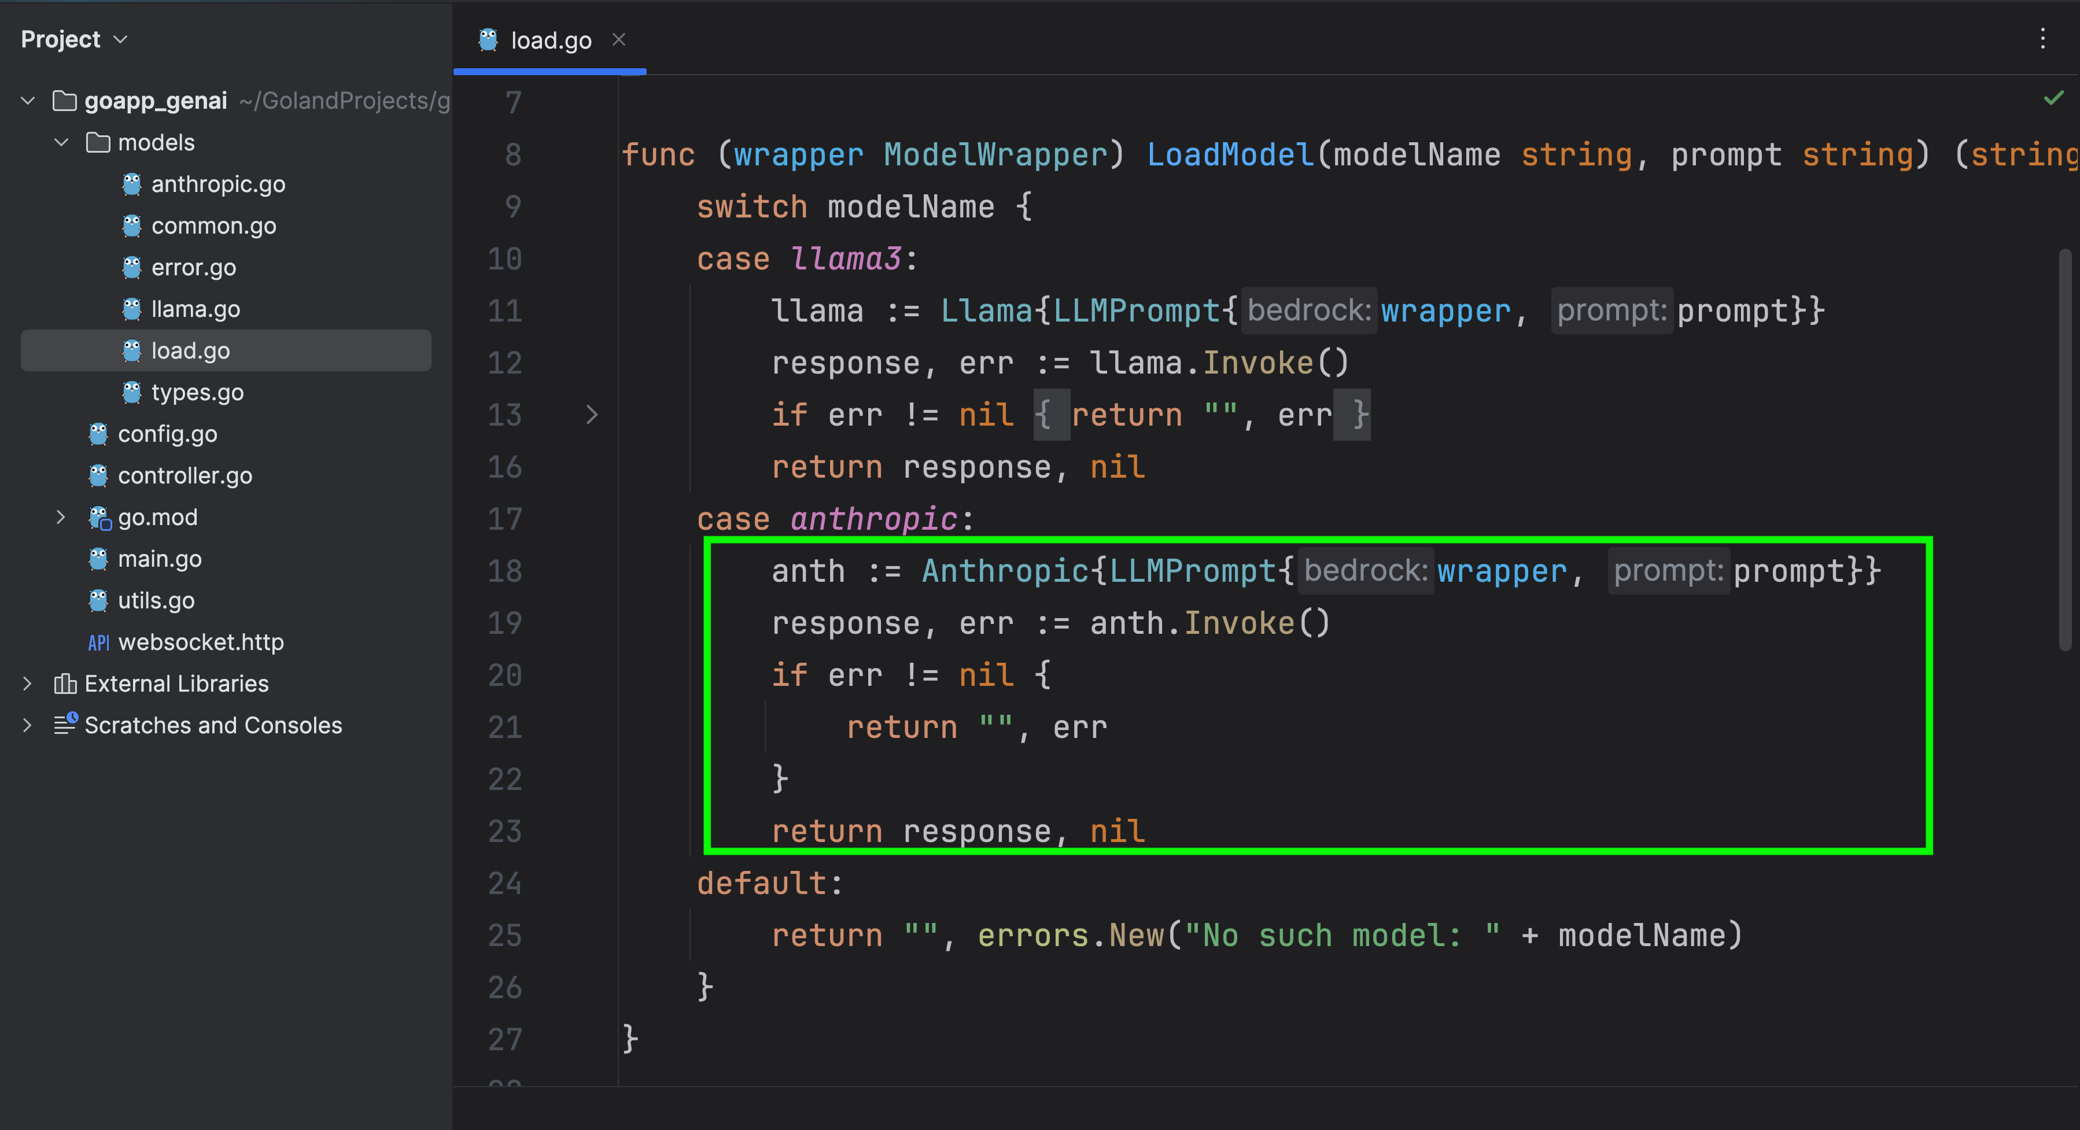Click the External Libraries icon

click(65, 684)
